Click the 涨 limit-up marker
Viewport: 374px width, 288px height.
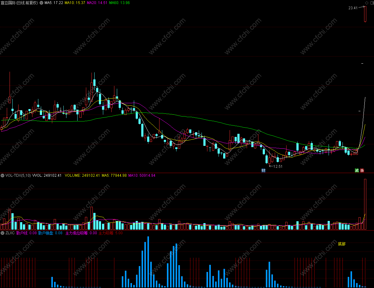[362, 170]
